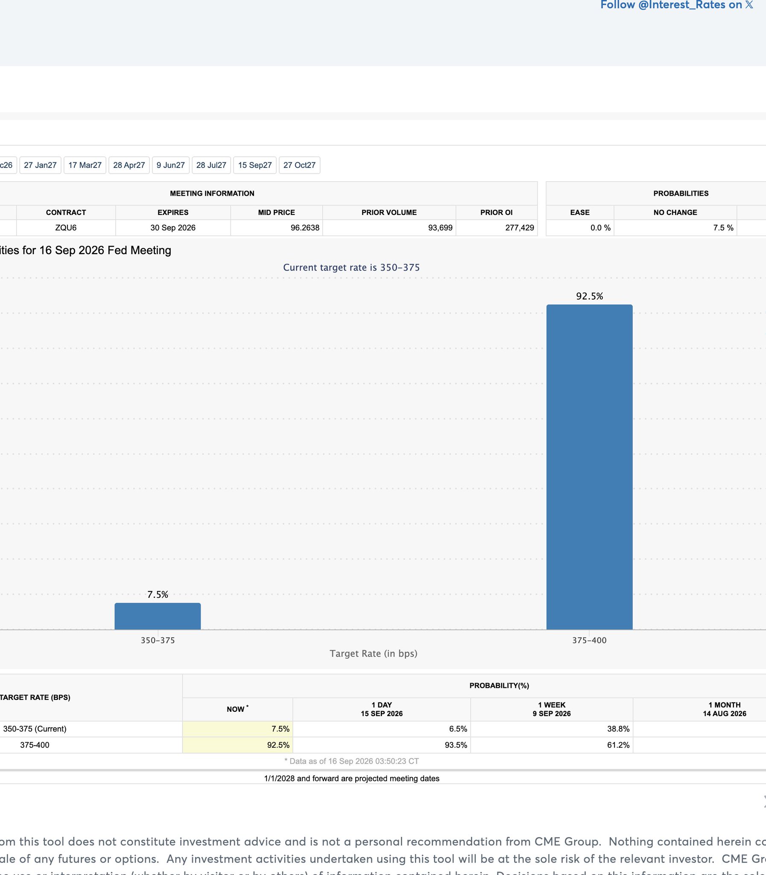This screenshot has width=766, height=875.
Task: Open the Follow @Interest_Rates on X link
Action: pos(676,5)
